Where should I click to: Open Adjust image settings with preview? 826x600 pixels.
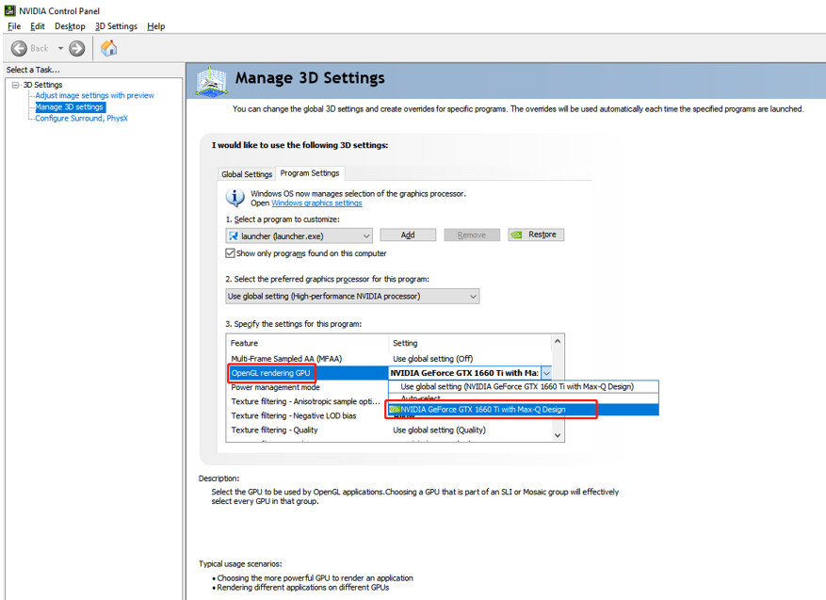pos(95,95)
